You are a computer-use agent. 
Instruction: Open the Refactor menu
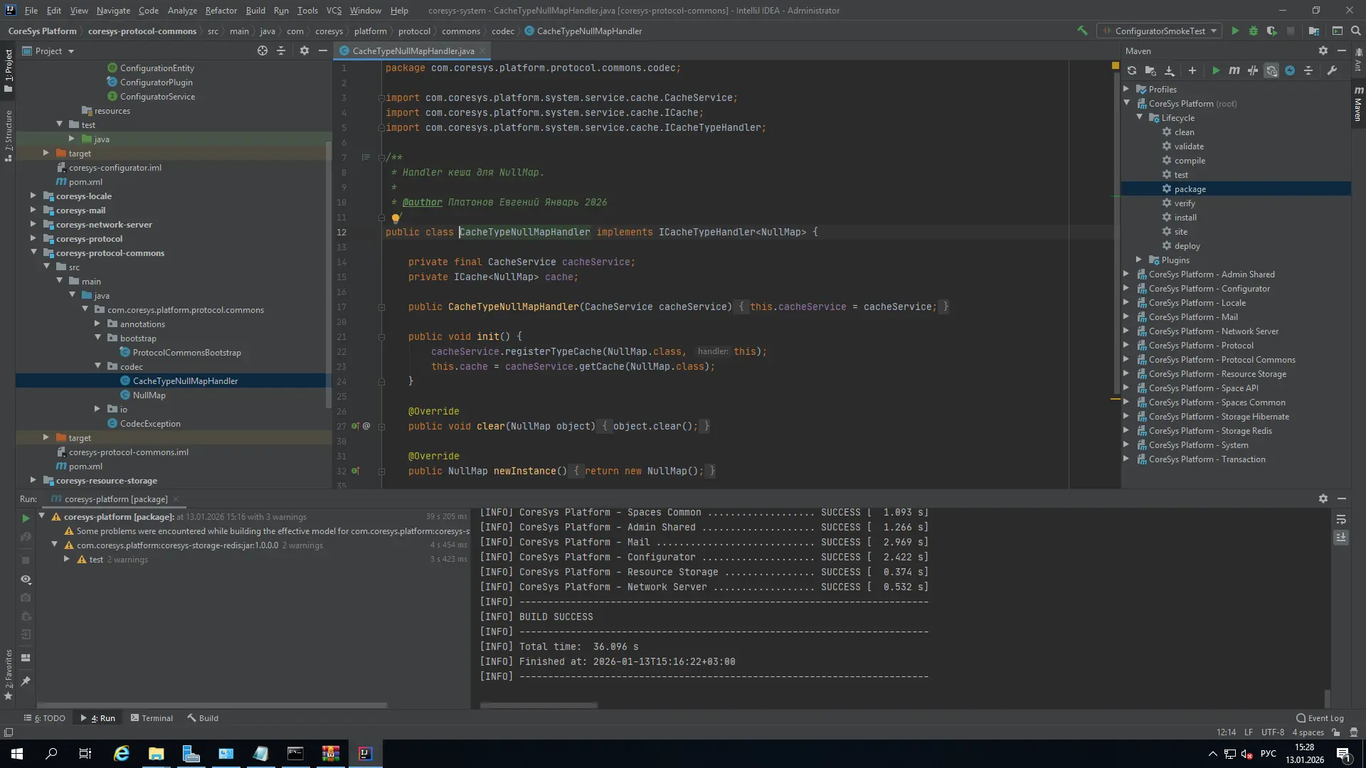click(x=221, y=11)
